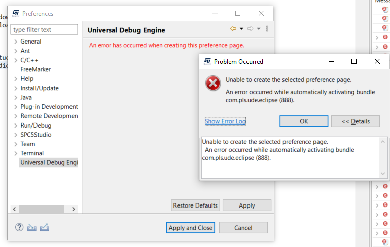Click the Import preferences icon
390x247 pixels.
32,227
